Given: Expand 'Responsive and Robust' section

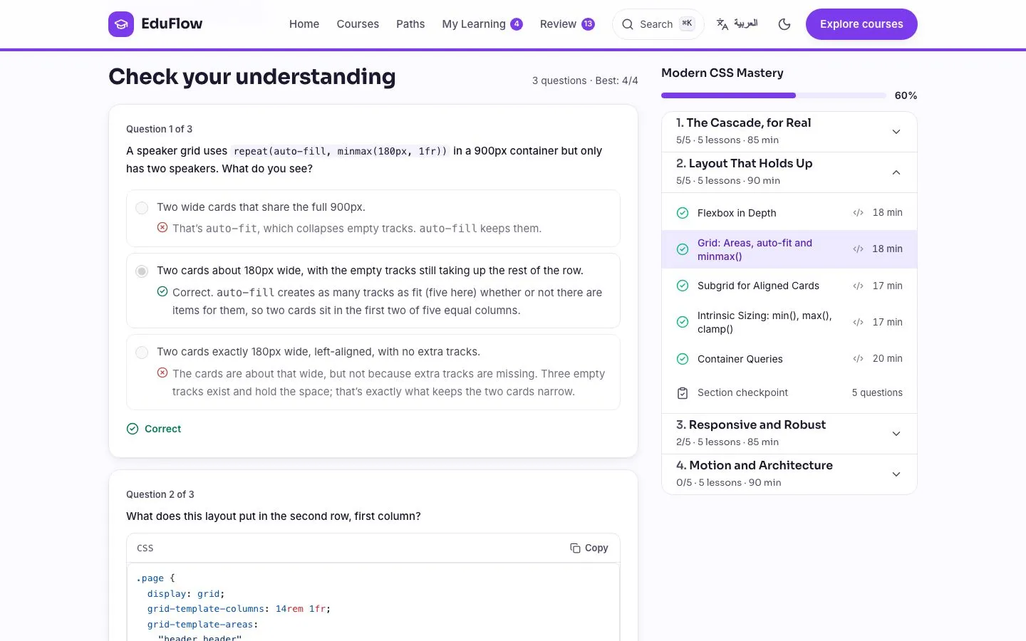Looking at the screenshot, I should 789,434.
